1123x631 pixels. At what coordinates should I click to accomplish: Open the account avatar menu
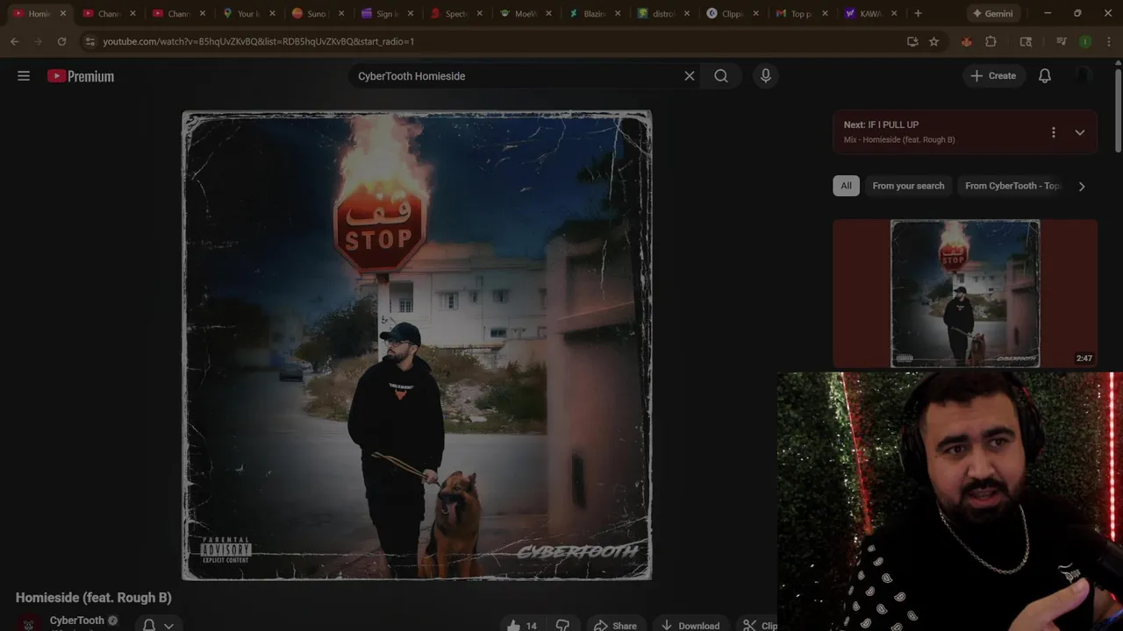(1084, 76)
